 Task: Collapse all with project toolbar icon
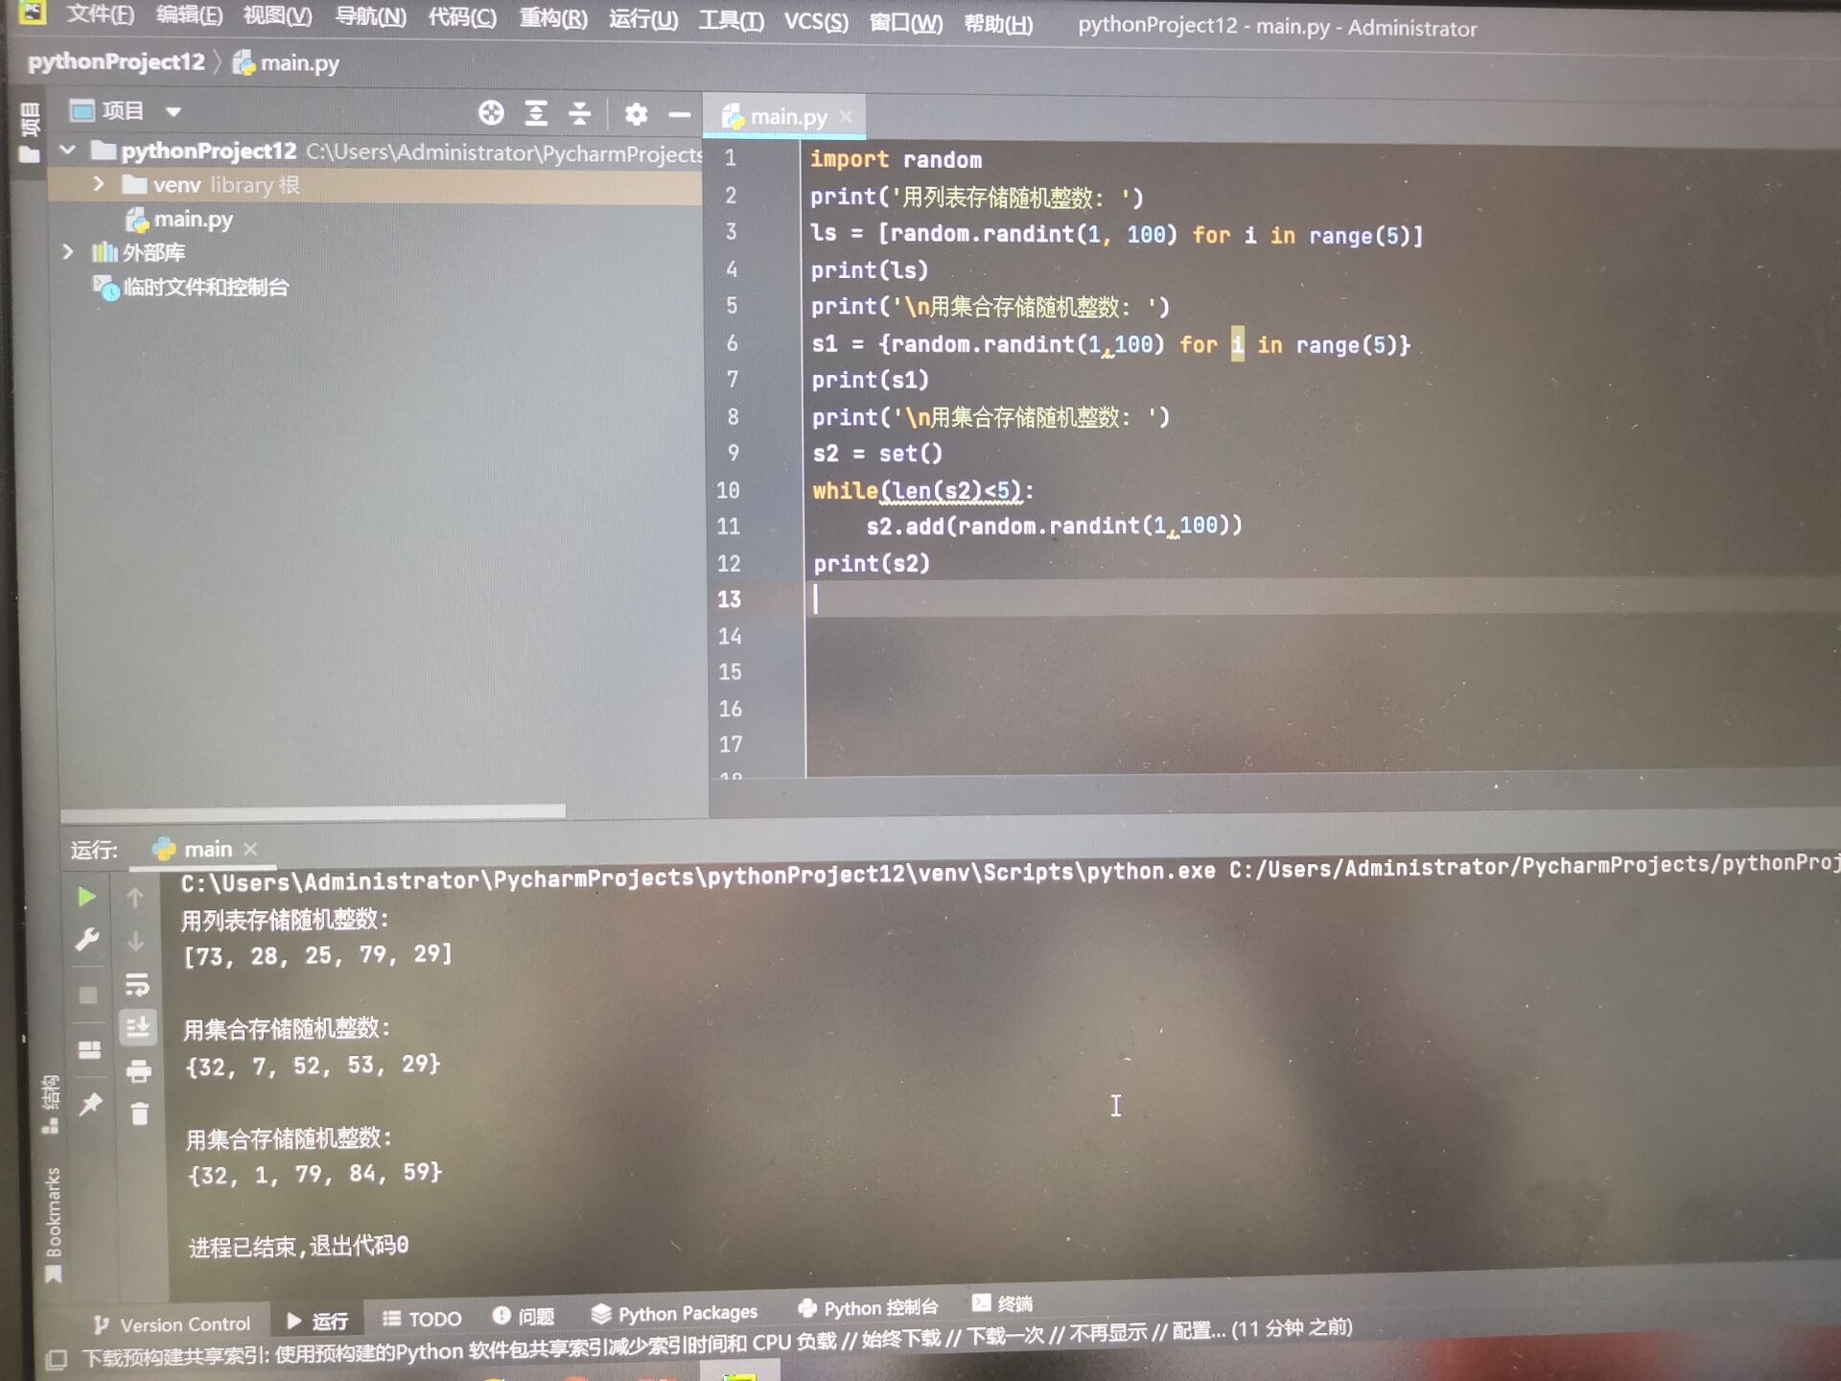[x=580, y=114]
